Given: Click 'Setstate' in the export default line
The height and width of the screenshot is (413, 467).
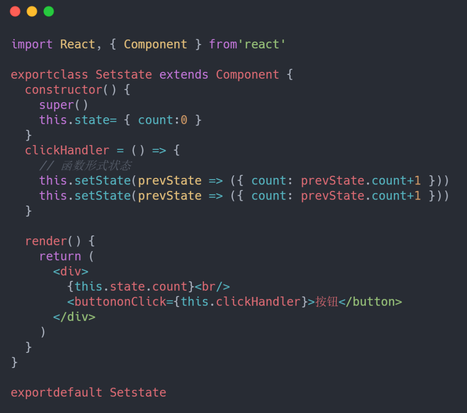Looking at the screenshot, I should [x=138, y=392].
